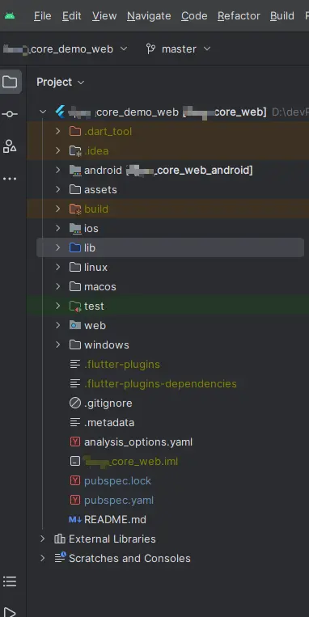Click the pubspec.yaml YAML icon

coord(74,500)
